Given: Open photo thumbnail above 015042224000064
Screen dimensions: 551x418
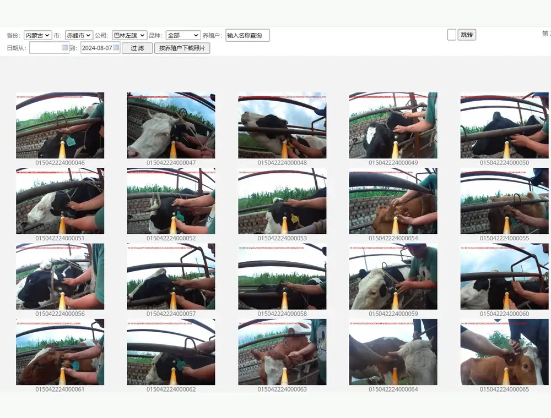Looking at the screenshot, I should pyautogui.click(x=393, y=352).
